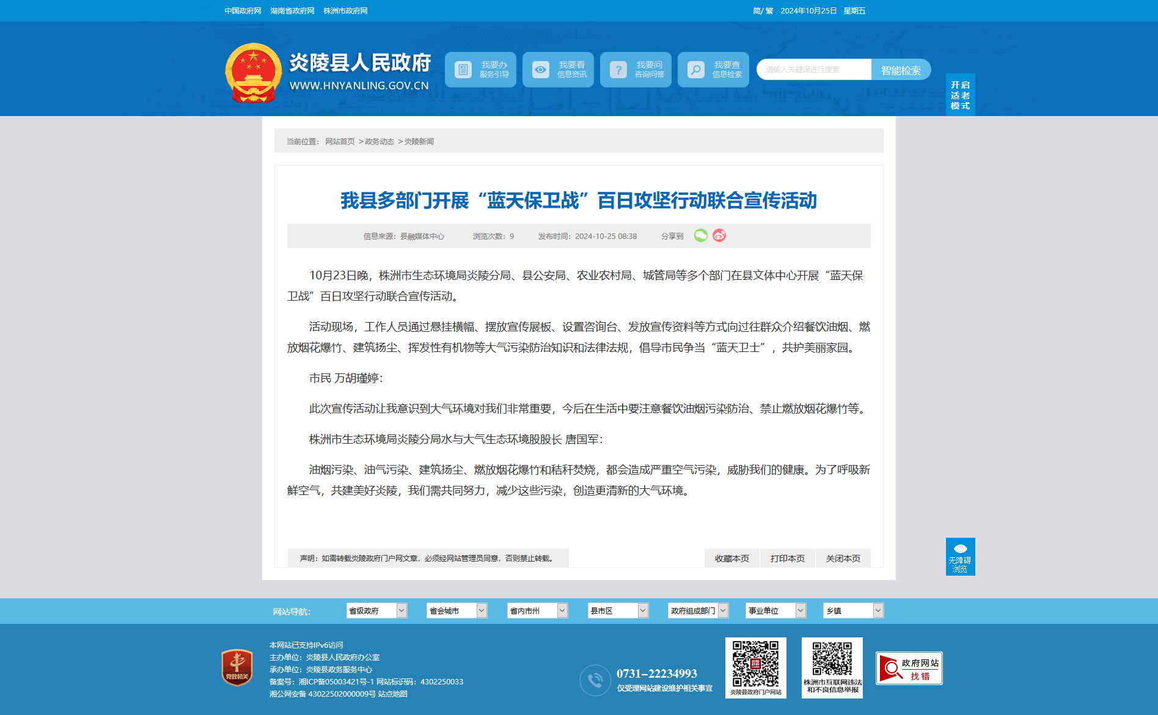Screen dimensions: 1158x715
Task: Click the 智能检索 search button
Action: point(901,70)
